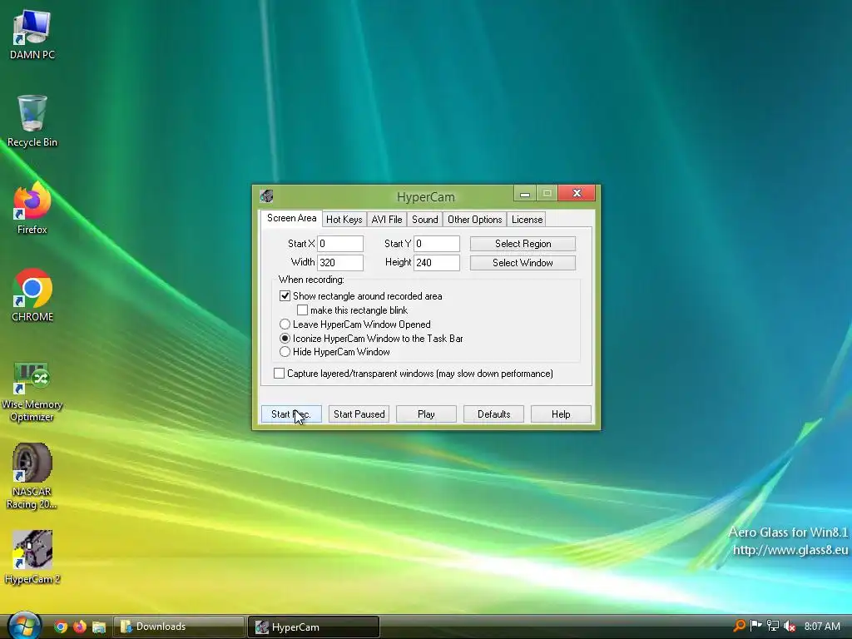Open file explorer from quick launch bar
Viewport: 852px width, 639px height.
tap(98, 627)
